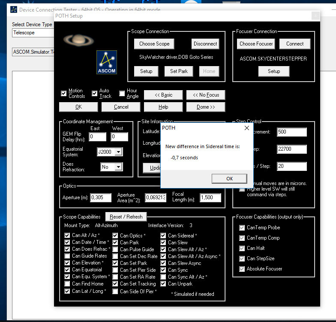Open Focuser Connection Setup
Screen dimensions: 336x322
click(274, 71)
